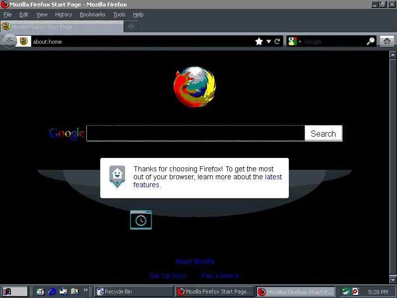Click the Search button
The height and width of the screenshot is (298, 397).
(x=324, y=133)
